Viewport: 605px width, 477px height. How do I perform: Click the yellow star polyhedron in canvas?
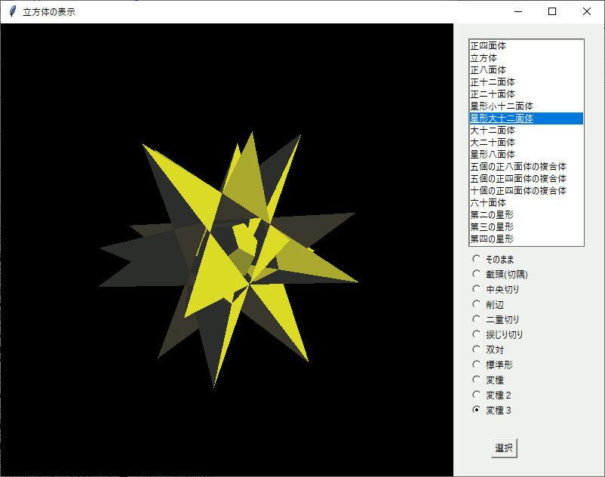tap(229, 259)
